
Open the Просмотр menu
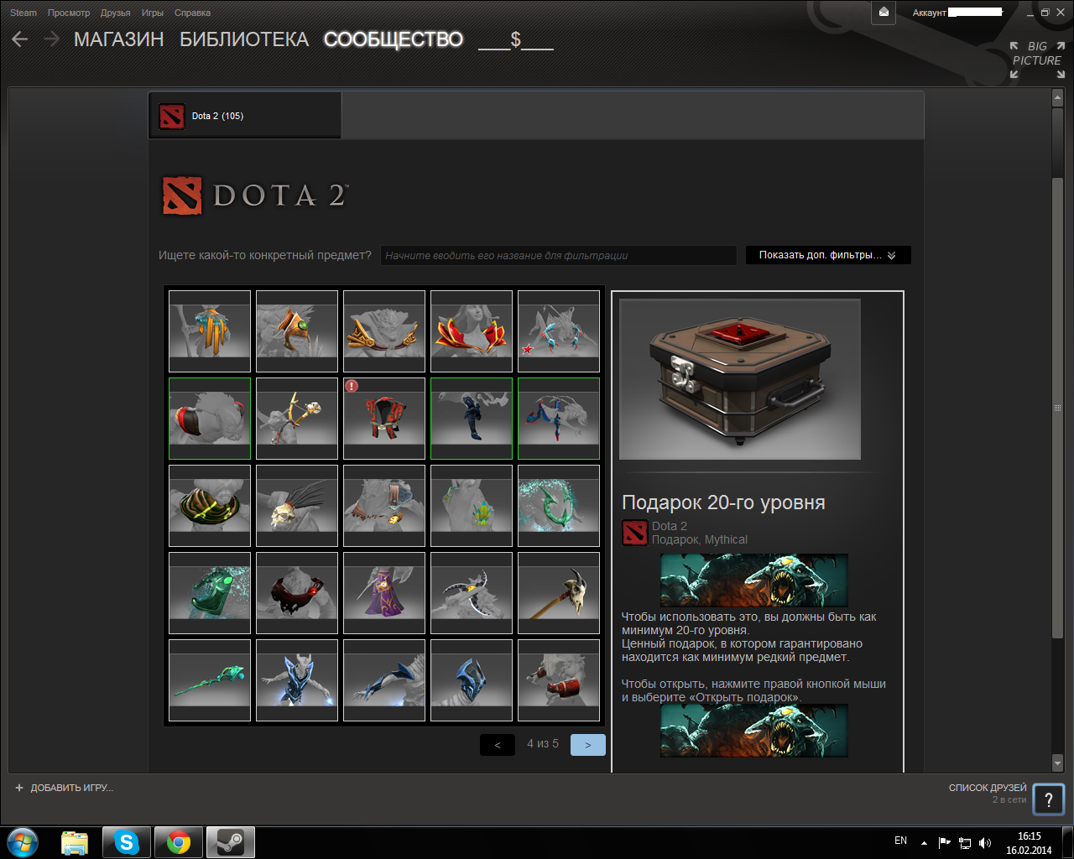point(69,13)
